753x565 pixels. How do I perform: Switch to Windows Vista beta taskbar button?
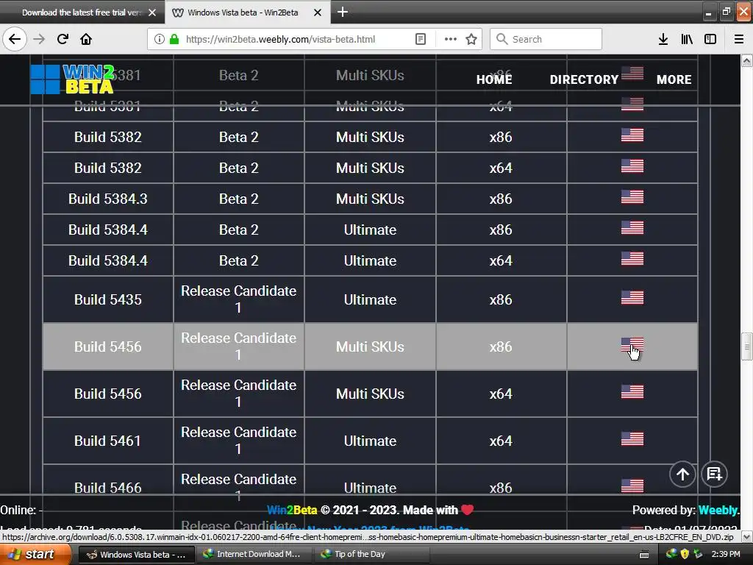coord(136,555)
